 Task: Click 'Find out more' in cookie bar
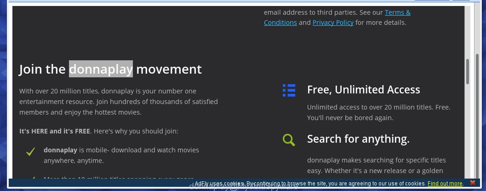[445, 184]
